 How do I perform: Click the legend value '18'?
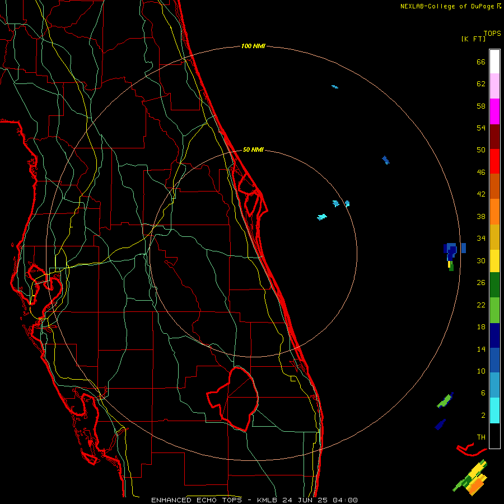click(x=481, y=327)
